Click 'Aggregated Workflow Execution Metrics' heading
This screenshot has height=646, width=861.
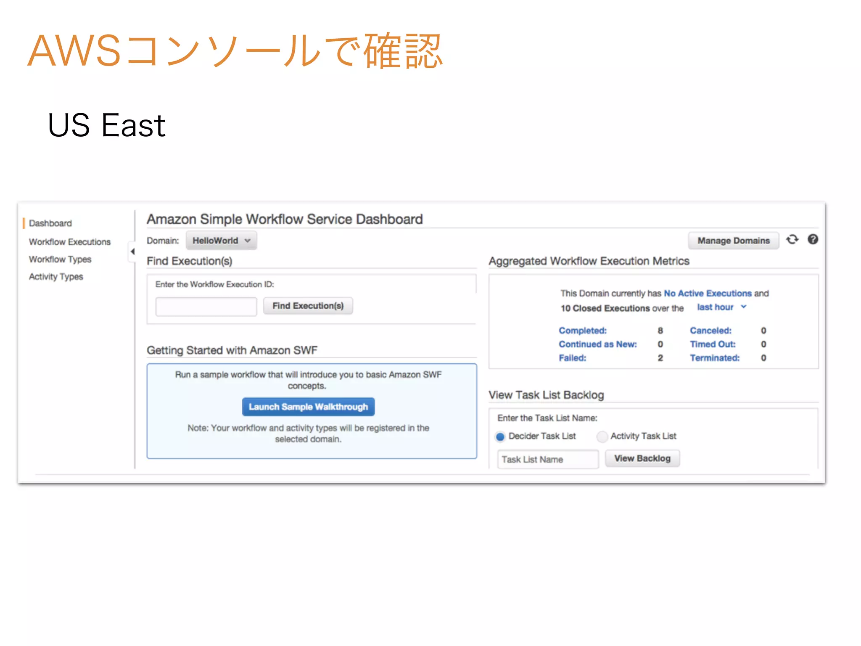point(589,261)
